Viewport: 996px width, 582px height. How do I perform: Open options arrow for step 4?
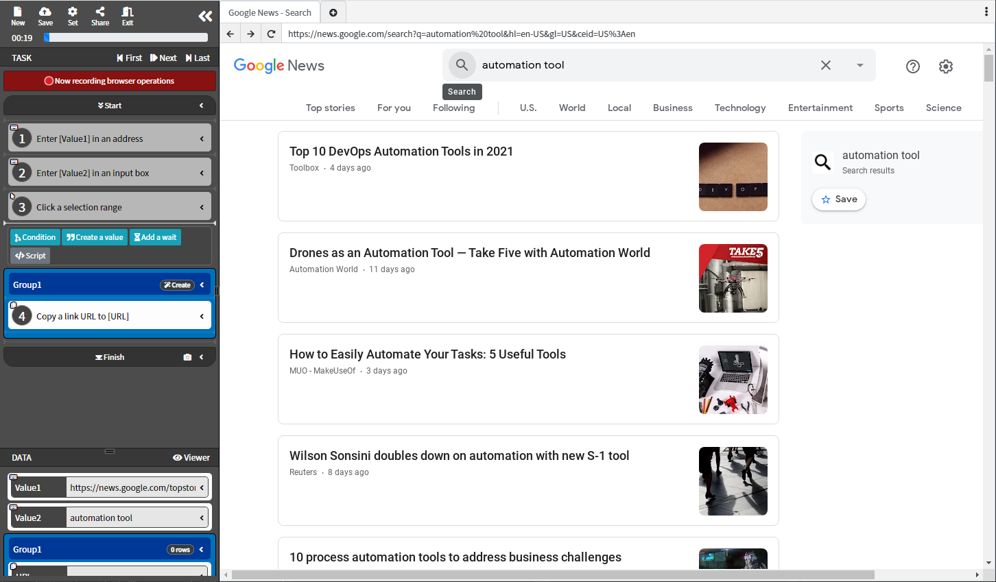[x=202, y=316]
